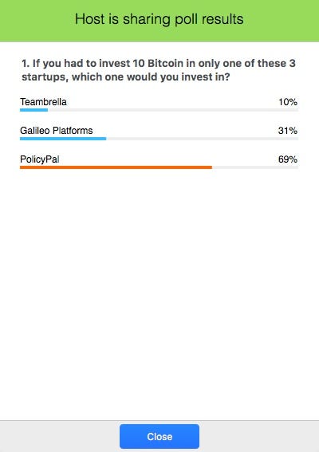Click the 31% result for Galileo Platforms
Screen dimensions: 319x452
[288, 131]
